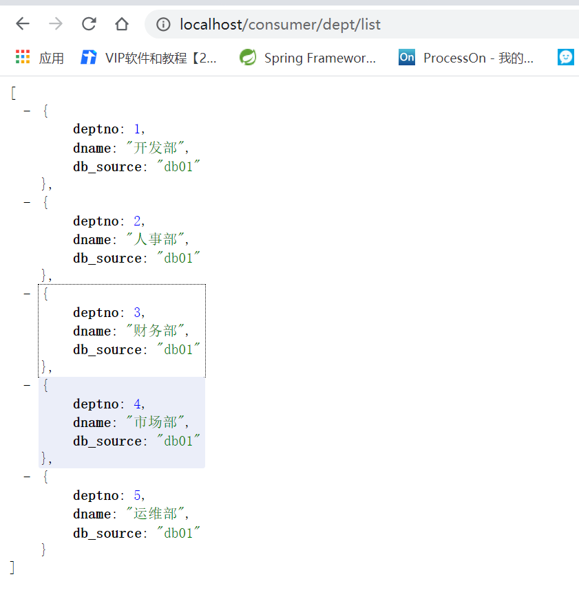Select the dname value 运维部

tap(155, 514)
